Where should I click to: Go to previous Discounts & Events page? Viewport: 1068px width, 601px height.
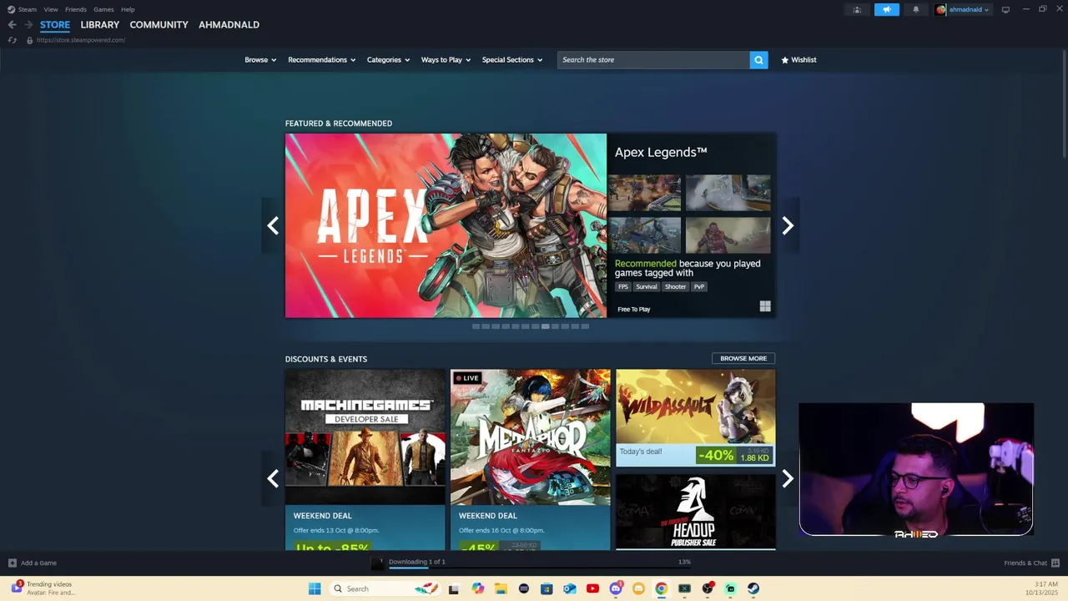point(273,478)
